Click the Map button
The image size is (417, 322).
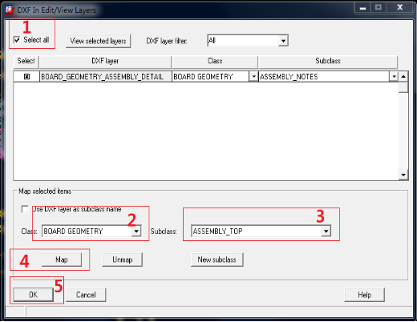[x=62, y=260]
